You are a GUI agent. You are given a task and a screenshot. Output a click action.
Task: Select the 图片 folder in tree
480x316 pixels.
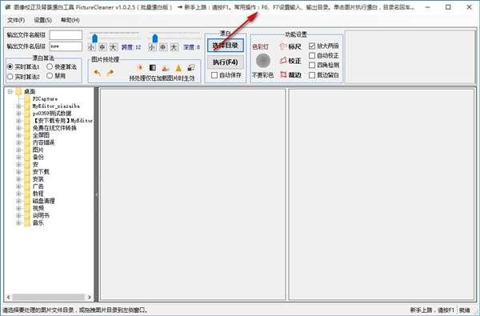click(38, 150)
